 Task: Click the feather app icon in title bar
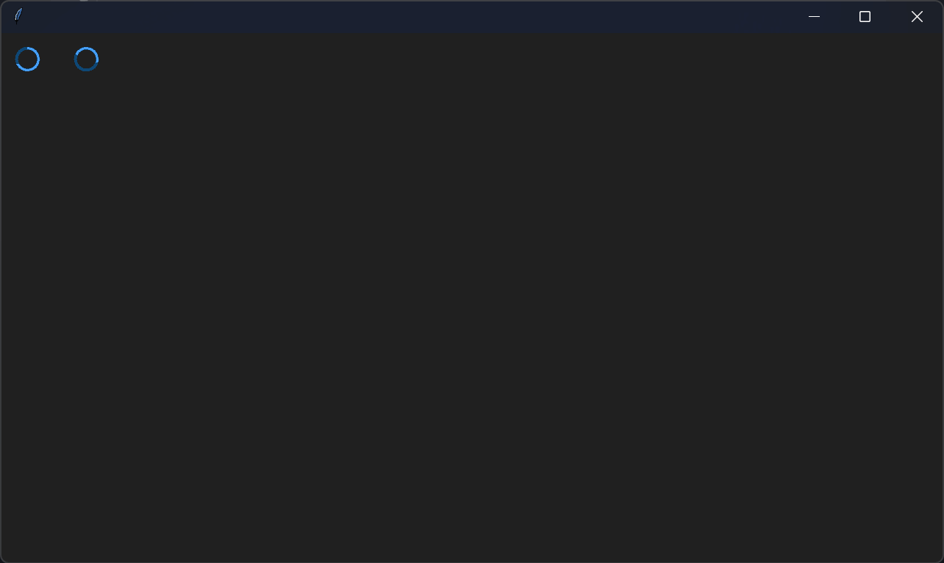[x=18, y=16]
